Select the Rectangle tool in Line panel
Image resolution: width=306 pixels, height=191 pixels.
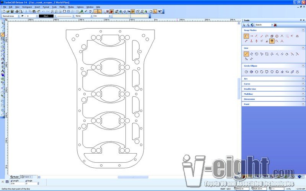pos(267,54)
